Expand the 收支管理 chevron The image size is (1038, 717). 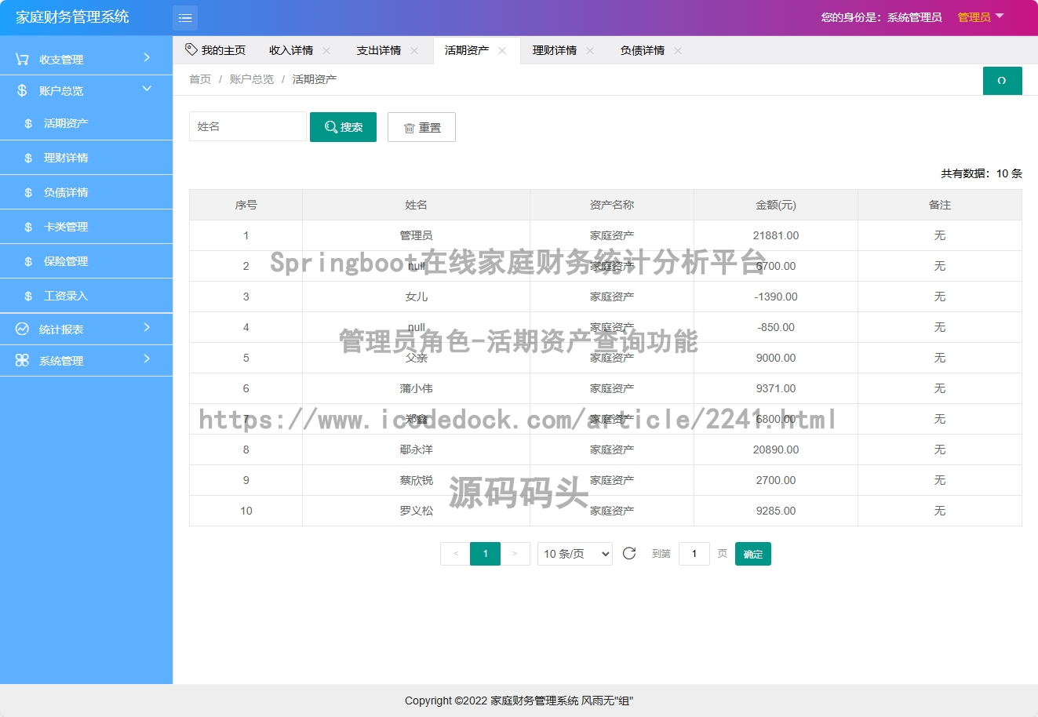tap(147, 58)
